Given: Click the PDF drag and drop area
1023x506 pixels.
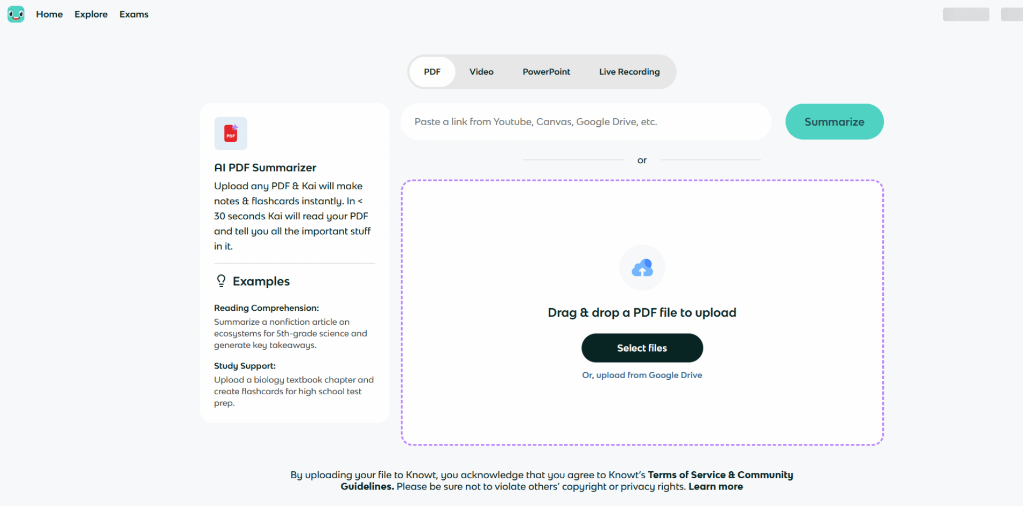Looking at the screenshot, I should (642, 312).
